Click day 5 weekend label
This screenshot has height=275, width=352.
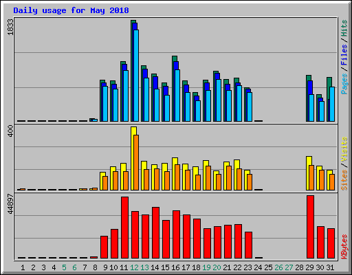(x=64, y=267)
